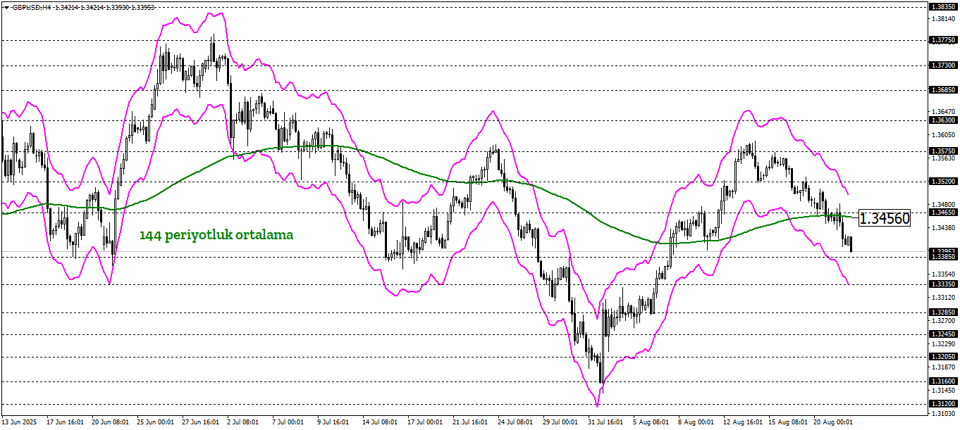Viewport: 960px width, 430px height.
Task: Click the 25 Jun 00:01 time label
Action: [155, 422]
